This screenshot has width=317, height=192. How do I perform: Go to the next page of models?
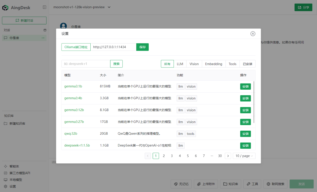coord(228,156)
